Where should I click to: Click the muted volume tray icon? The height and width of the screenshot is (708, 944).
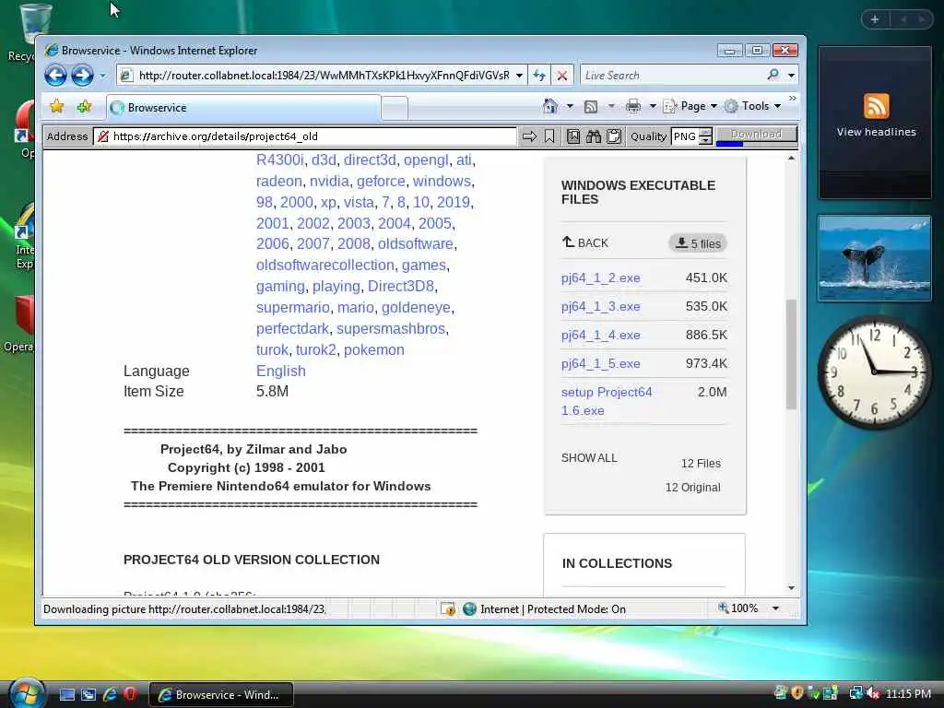coord(872,693)
